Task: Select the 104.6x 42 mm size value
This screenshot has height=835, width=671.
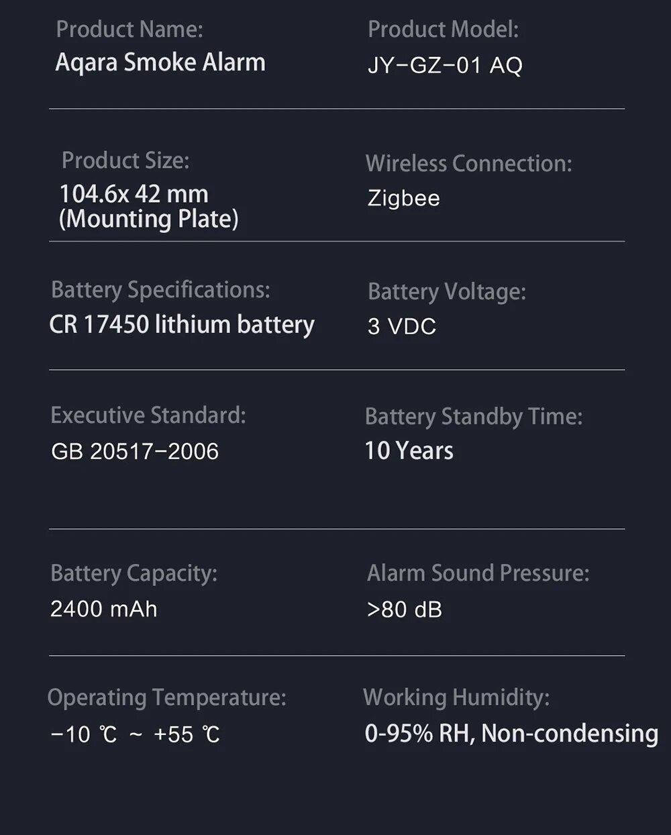Action: 134,194
